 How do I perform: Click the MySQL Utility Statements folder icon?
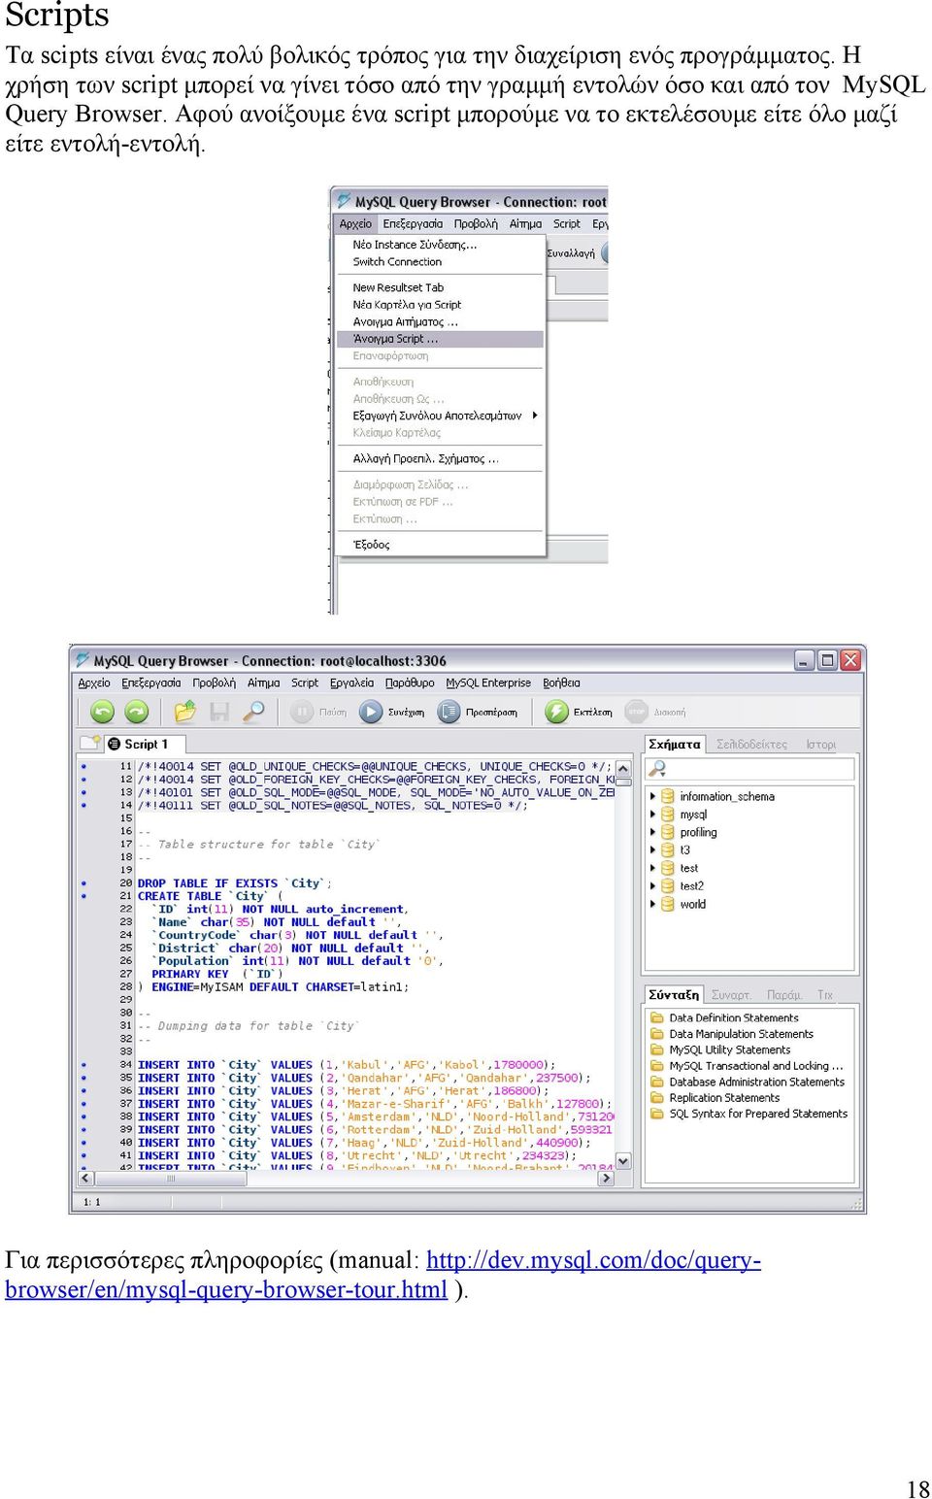pos(657,1049)
